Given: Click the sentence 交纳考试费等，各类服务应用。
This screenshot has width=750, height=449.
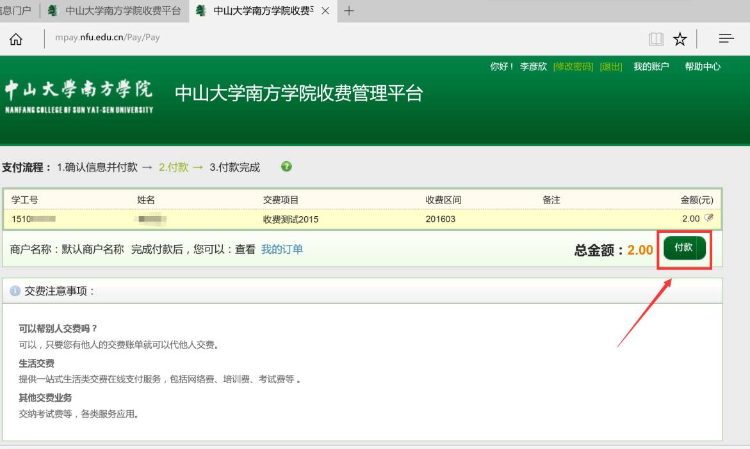Looking at the screenshot, I should coord(80,414).
